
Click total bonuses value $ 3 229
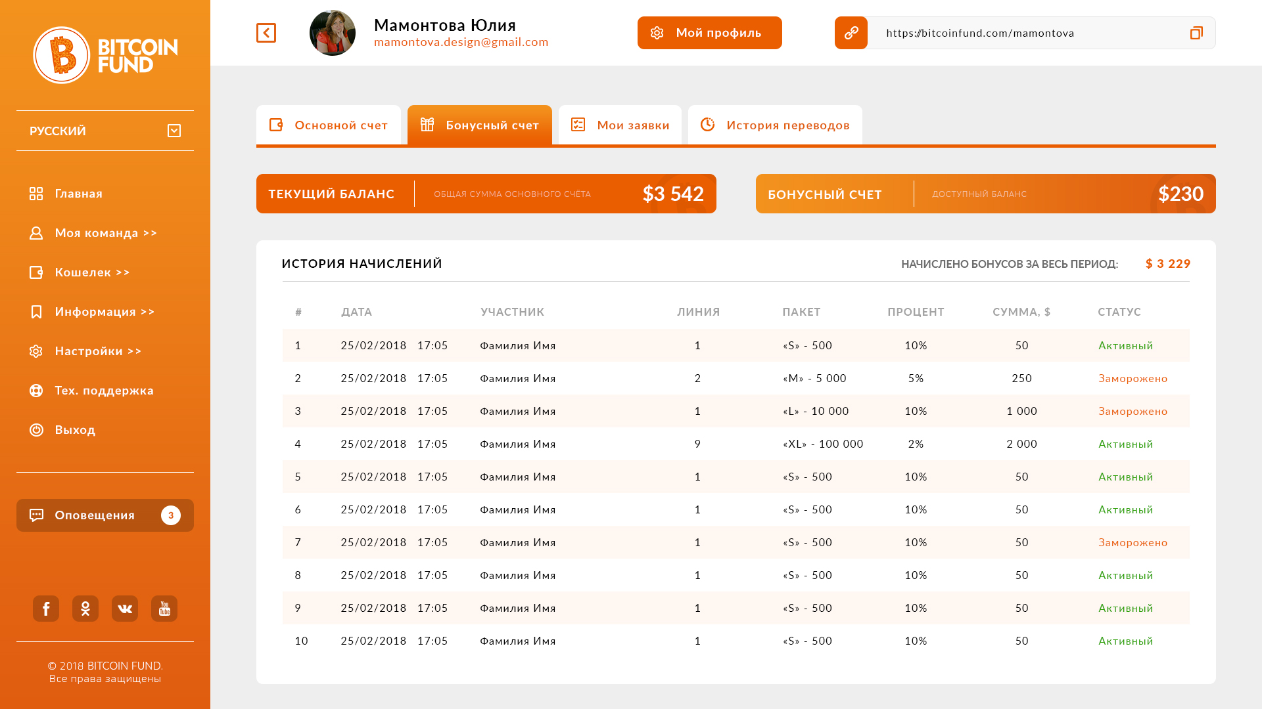(x=1168, y=264)
